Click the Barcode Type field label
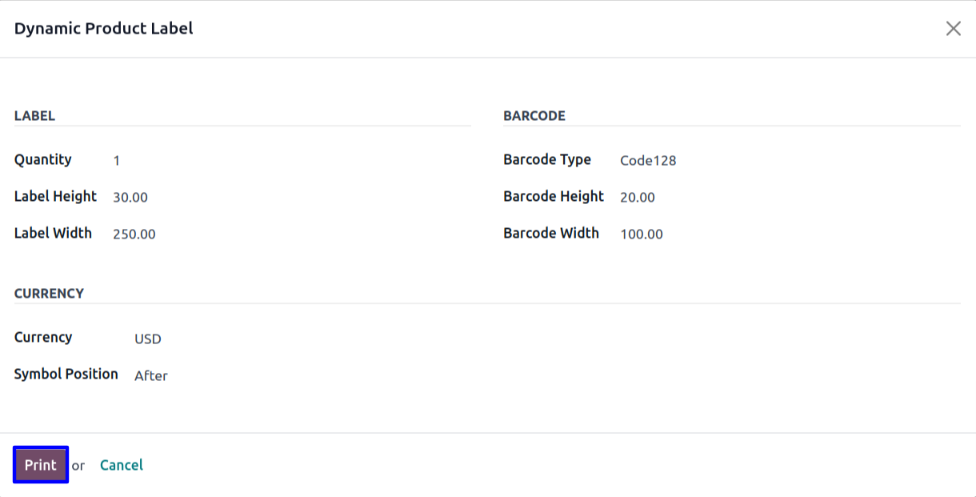The height and width of the screenshot is (497, 976). click(x=547, y=160)
